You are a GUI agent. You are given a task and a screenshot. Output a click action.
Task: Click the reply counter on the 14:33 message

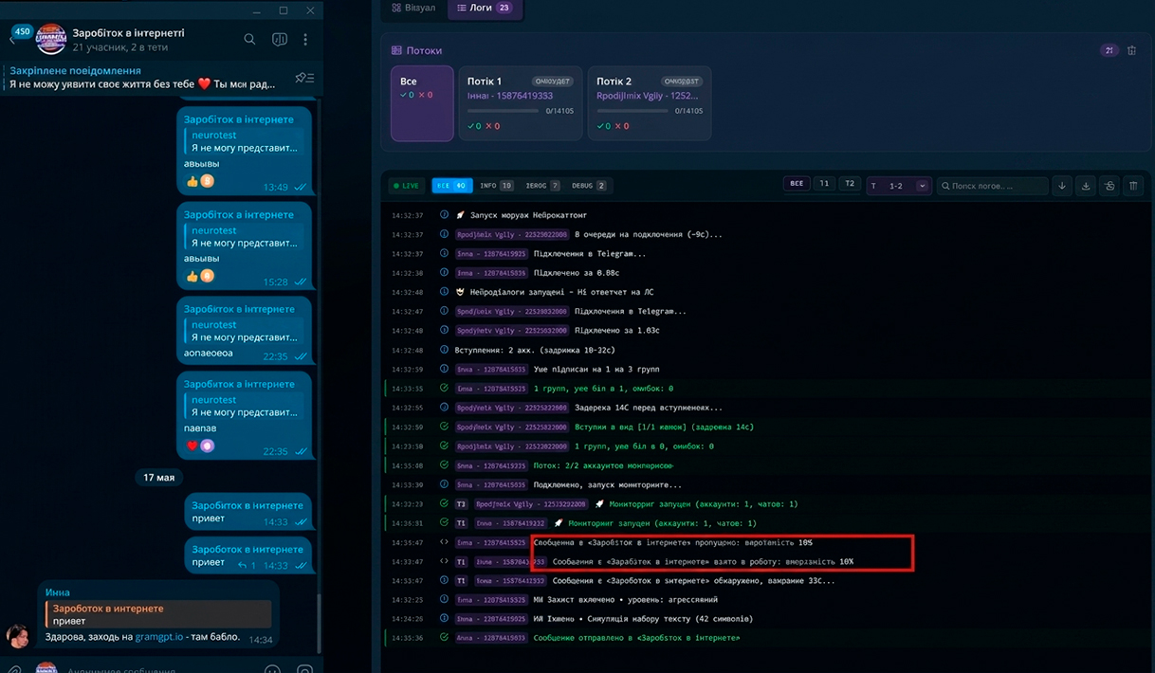point(247,566)
